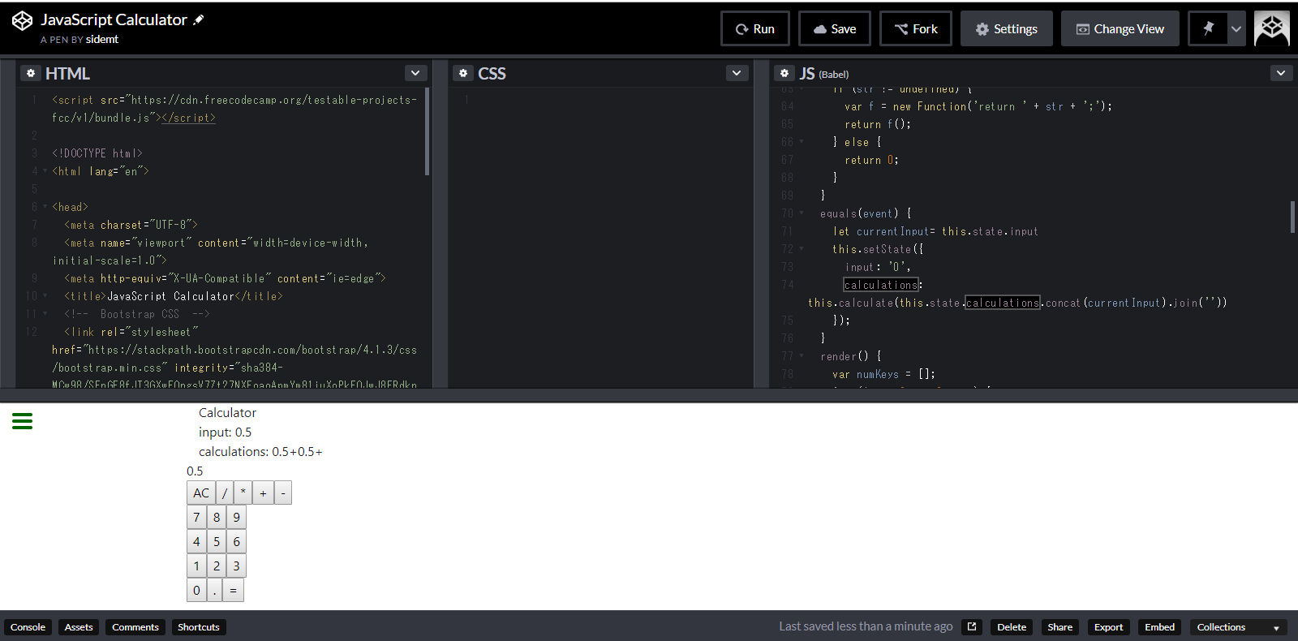This screenshot has width=1298, height=641.
Task: Click calculator decimal point key
Action: pos(214,590)
